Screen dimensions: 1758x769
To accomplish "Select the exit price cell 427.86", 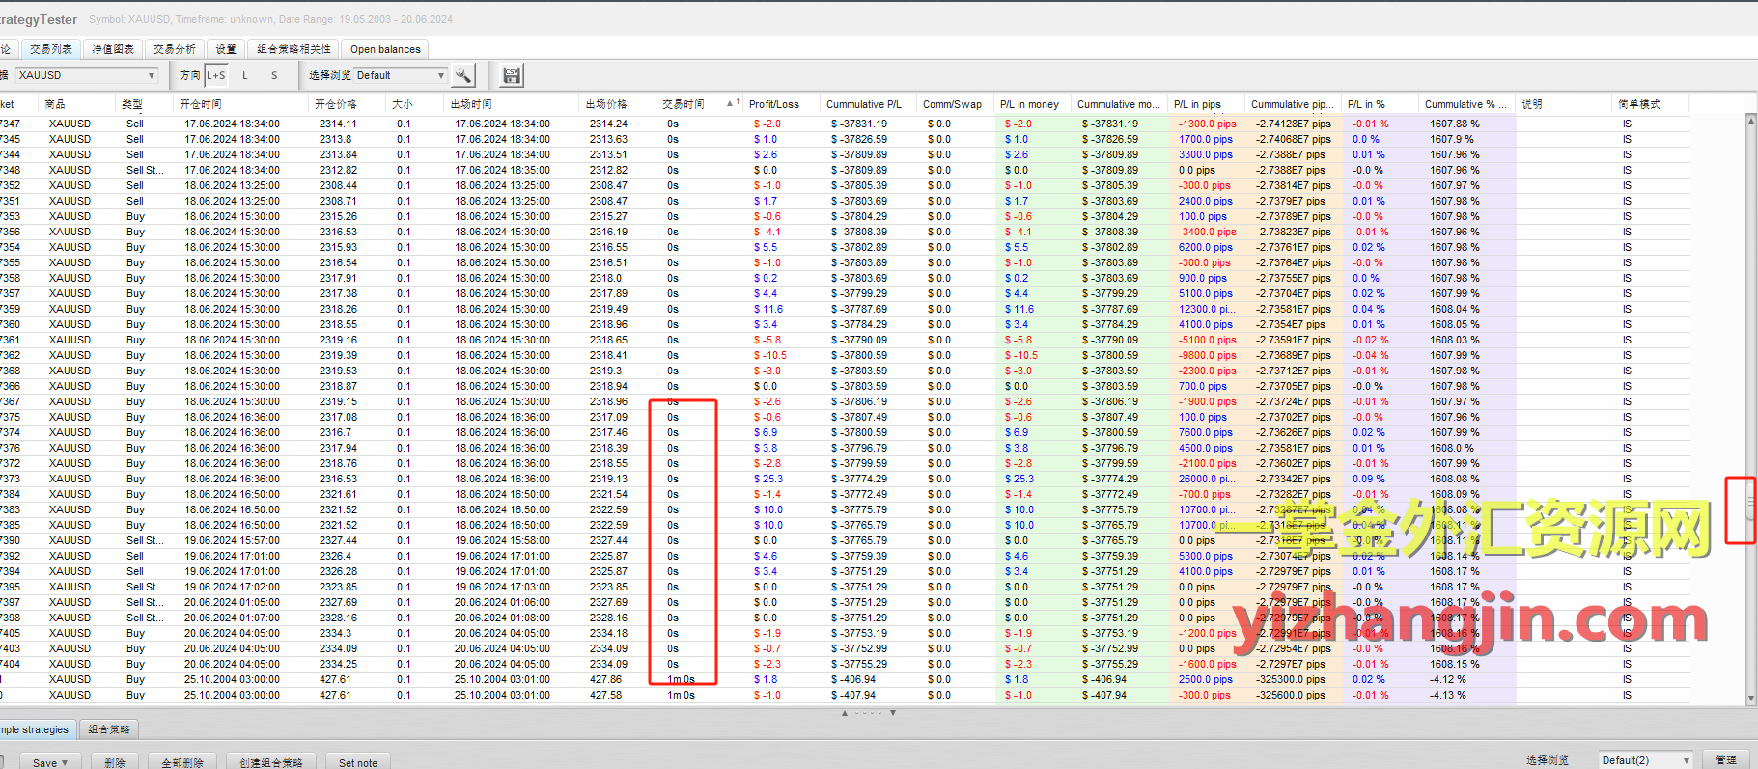I will pos(605,679).
